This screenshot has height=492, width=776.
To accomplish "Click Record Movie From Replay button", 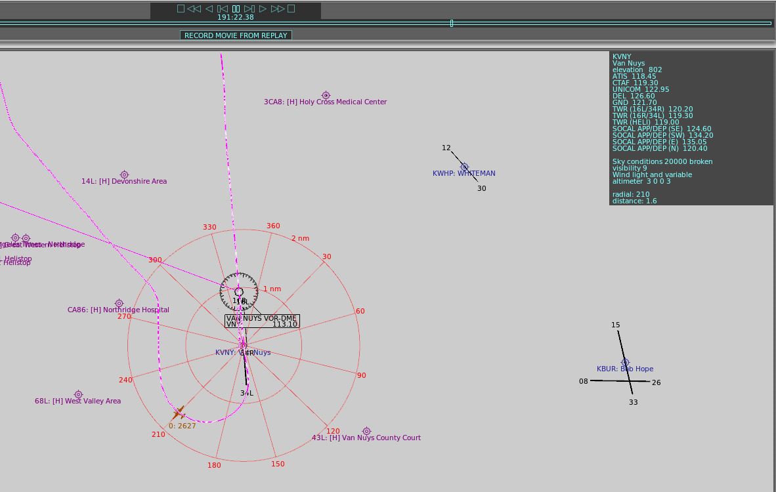I will pos(236,35).
